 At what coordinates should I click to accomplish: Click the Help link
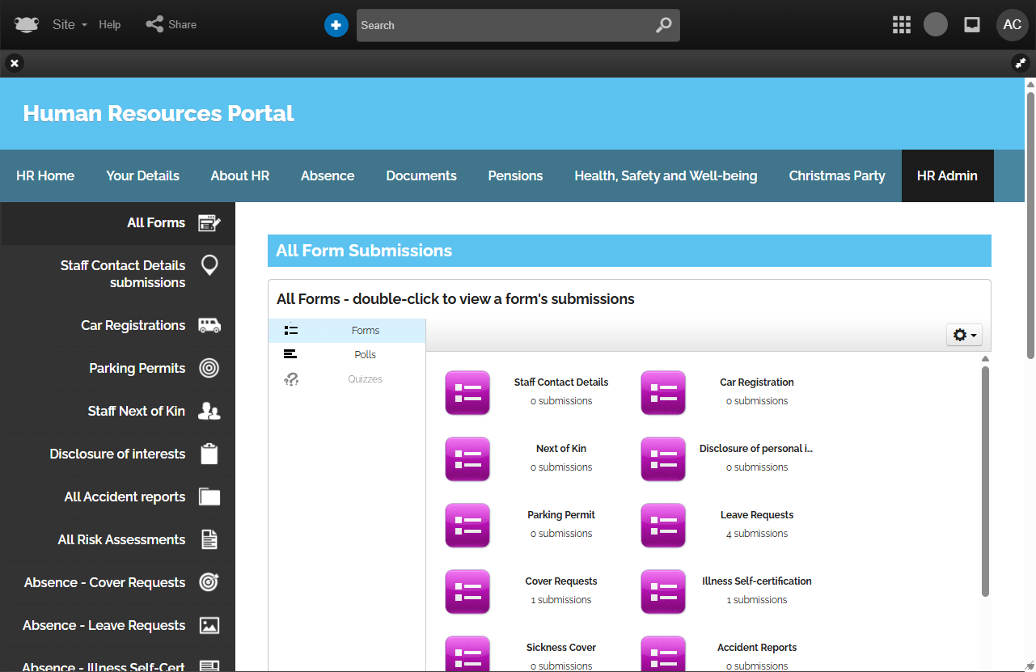110,24
